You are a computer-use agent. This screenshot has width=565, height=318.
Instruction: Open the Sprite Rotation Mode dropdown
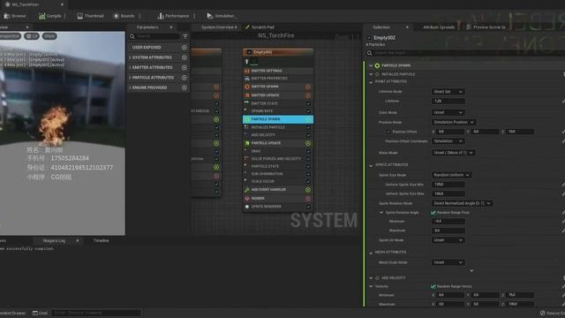pyautogui.click(x=462, y=203)
